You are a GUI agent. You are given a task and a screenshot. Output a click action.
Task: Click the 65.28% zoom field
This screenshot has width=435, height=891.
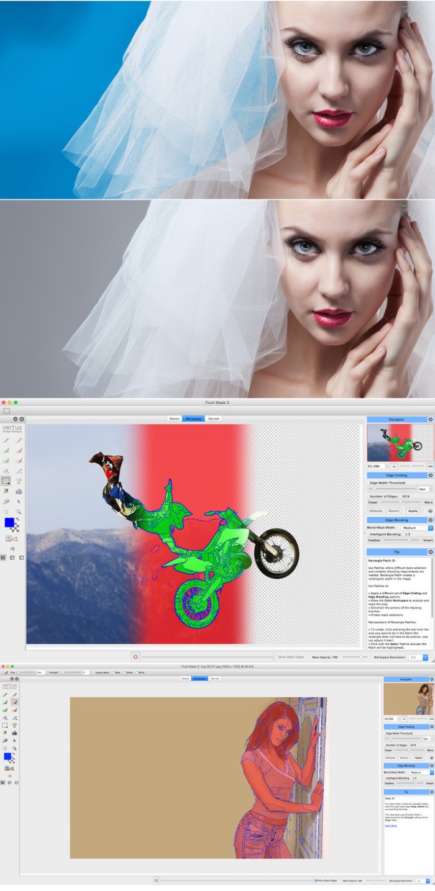click(376, 466)
